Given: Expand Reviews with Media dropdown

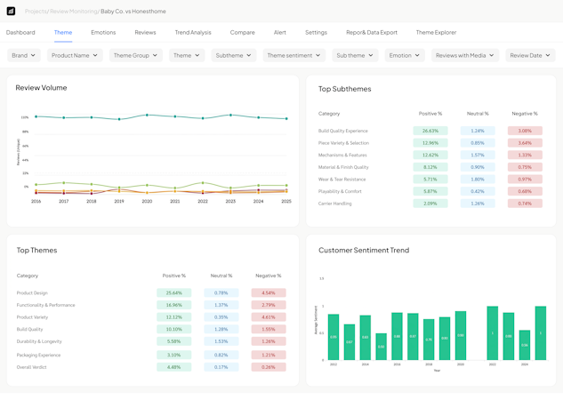Looking at the screenshot, I should point(465,55).
